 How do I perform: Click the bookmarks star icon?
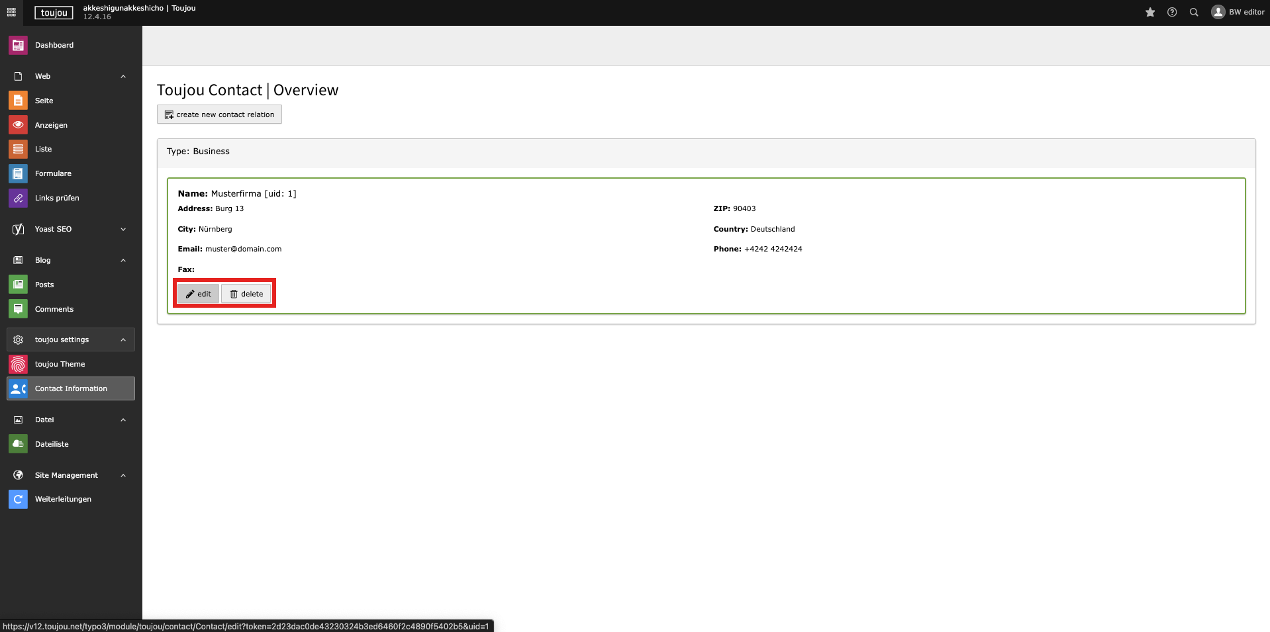tap(1150, 13)
